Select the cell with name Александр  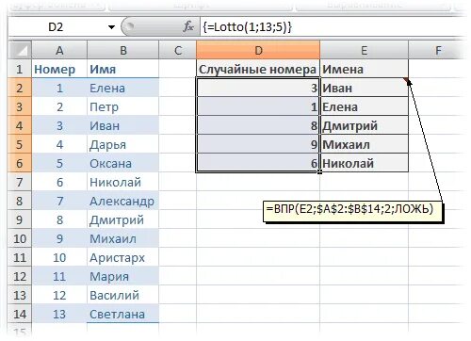coord(122,201)
